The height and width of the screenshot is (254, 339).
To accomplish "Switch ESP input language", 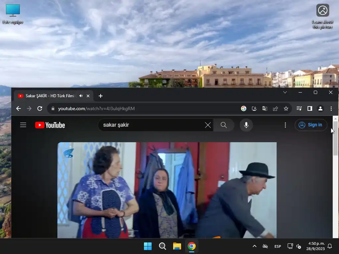I will click(278, 246).
